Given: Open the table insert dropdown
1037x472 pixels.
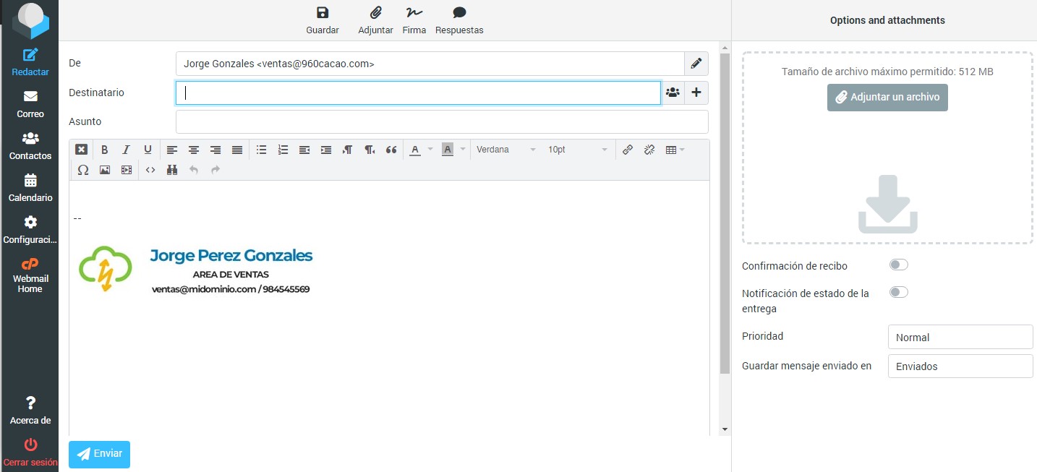Looking at the screenshot, I should point(674,150).
